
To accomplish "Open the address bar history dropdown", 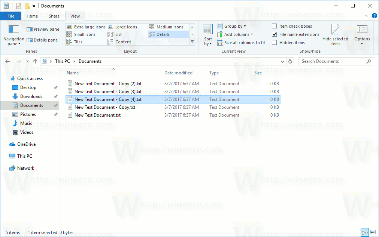I will pos(283,61).
